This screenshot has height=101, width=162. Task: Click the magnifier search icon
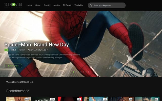[91, 6]
